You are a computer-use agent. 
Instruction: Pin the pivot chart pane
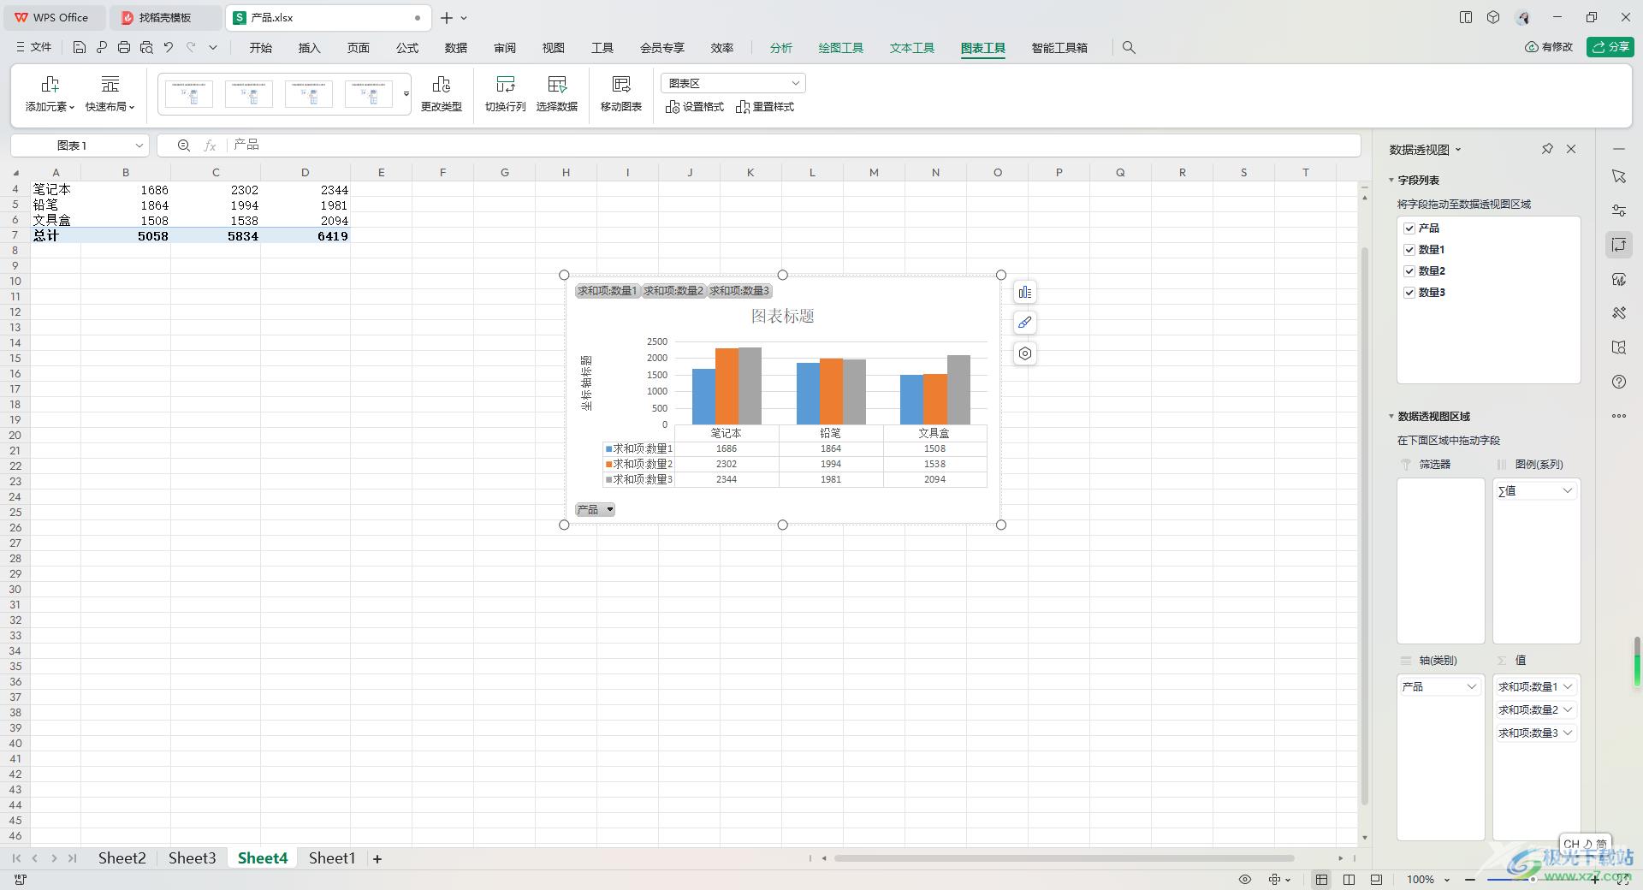point(1547,149)
